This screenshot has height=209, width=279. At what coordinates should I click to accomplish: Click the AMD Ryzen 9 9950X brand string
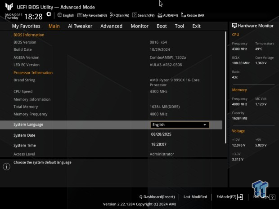[175, 82]
